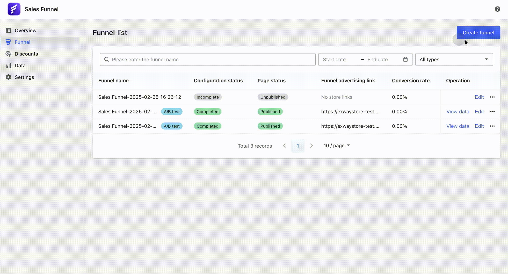Focus the funnel name search field
Viewport: 508px width, 274px height.
(207, 60)
